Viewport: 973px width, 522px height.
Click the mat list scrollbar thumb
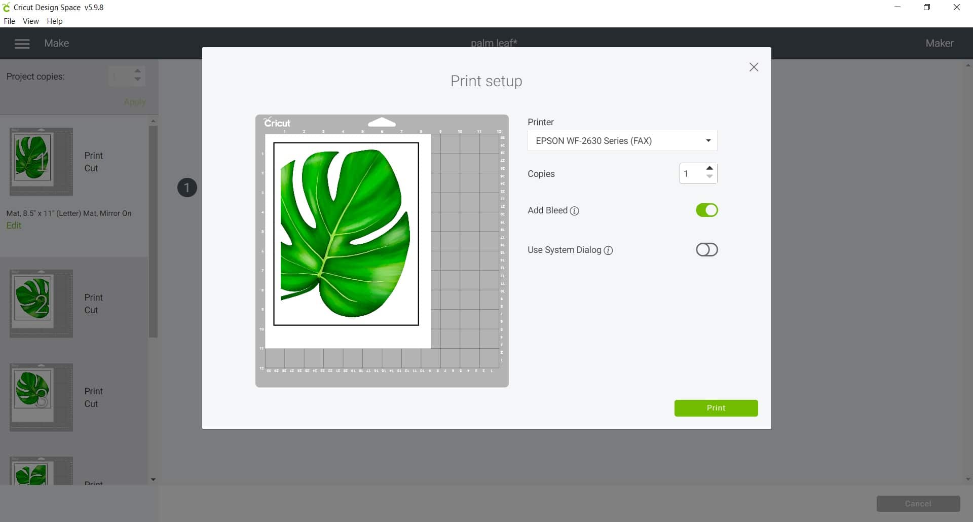tap(153, 231)
